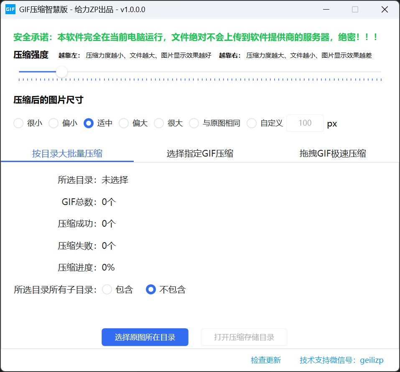Select 与原图相同 size option

[x=194, y=123]
